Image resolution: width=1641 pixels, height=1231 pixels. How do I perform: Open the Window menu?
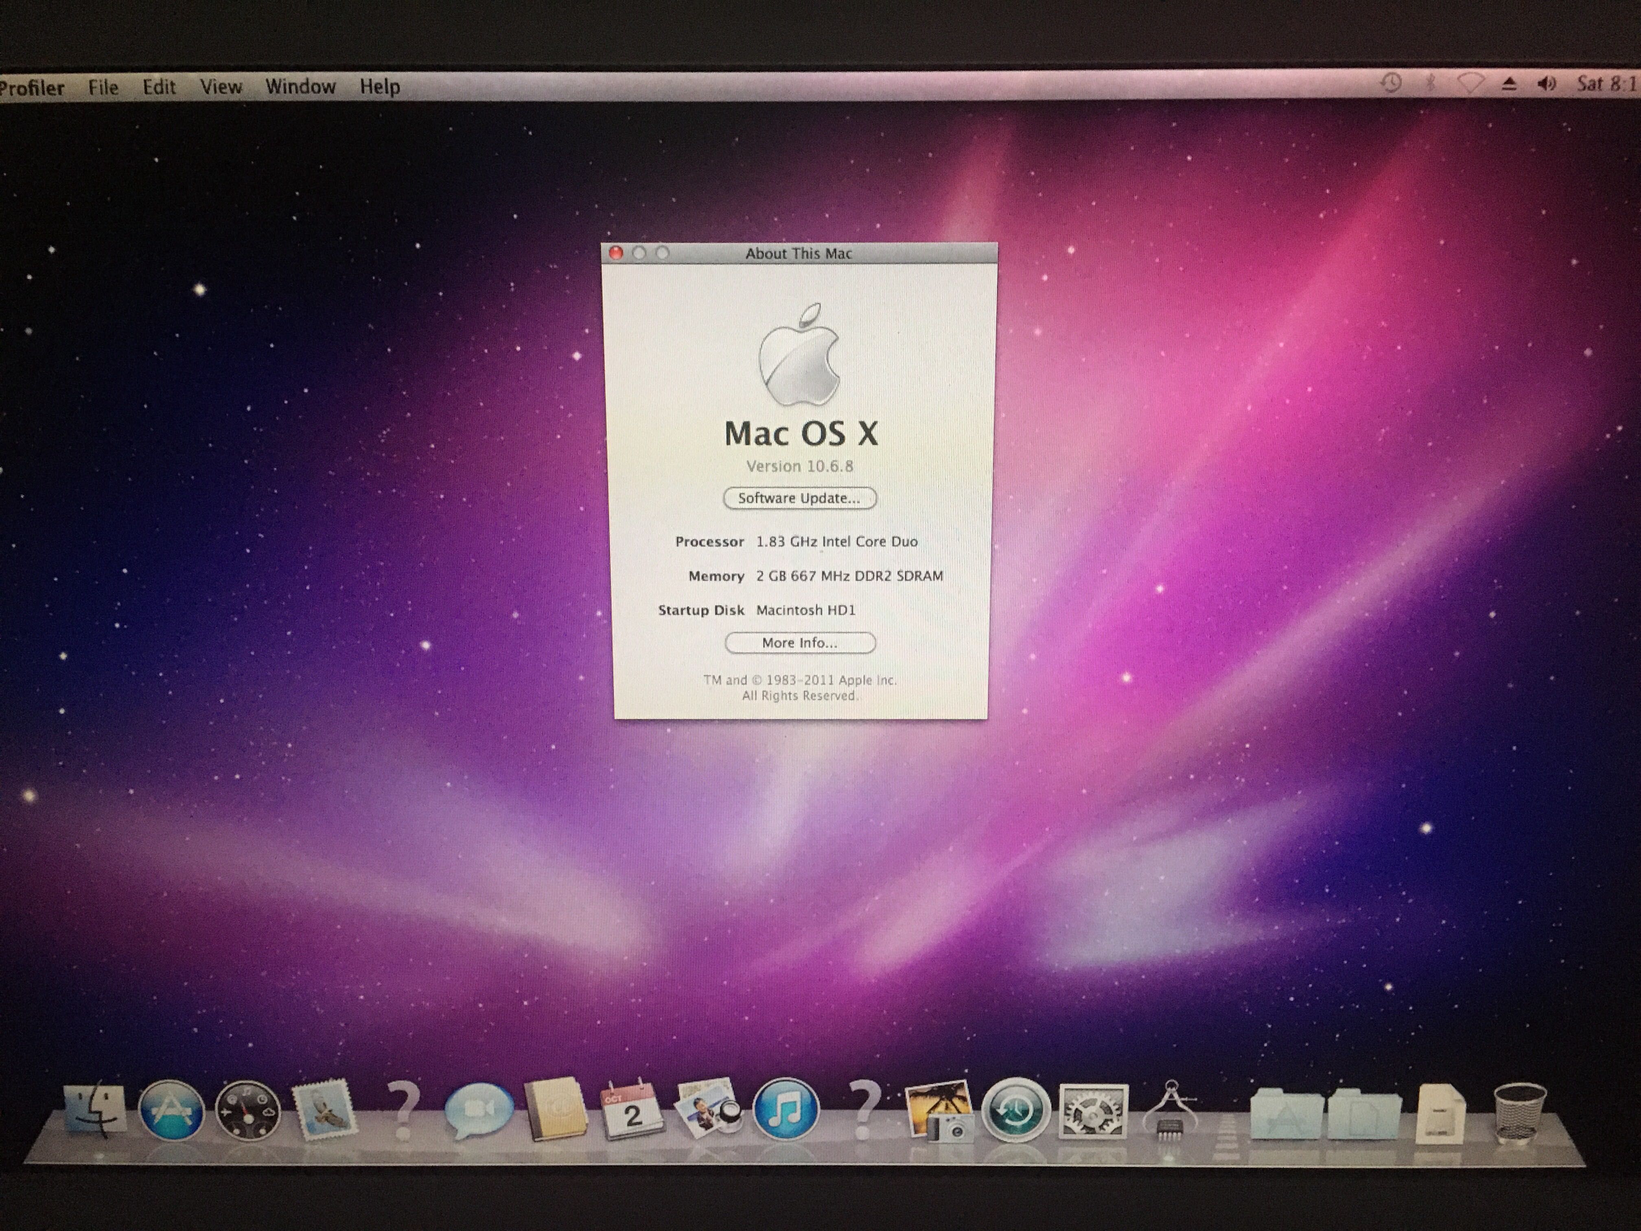300,87
